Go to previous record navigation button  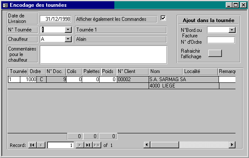(x=41, y=145)
